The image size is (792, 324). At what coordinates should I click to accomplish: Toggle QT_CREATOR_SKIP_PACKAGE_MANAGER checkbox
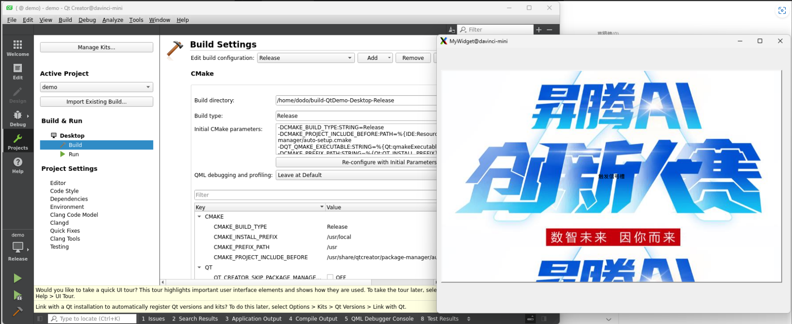(330, 278)
